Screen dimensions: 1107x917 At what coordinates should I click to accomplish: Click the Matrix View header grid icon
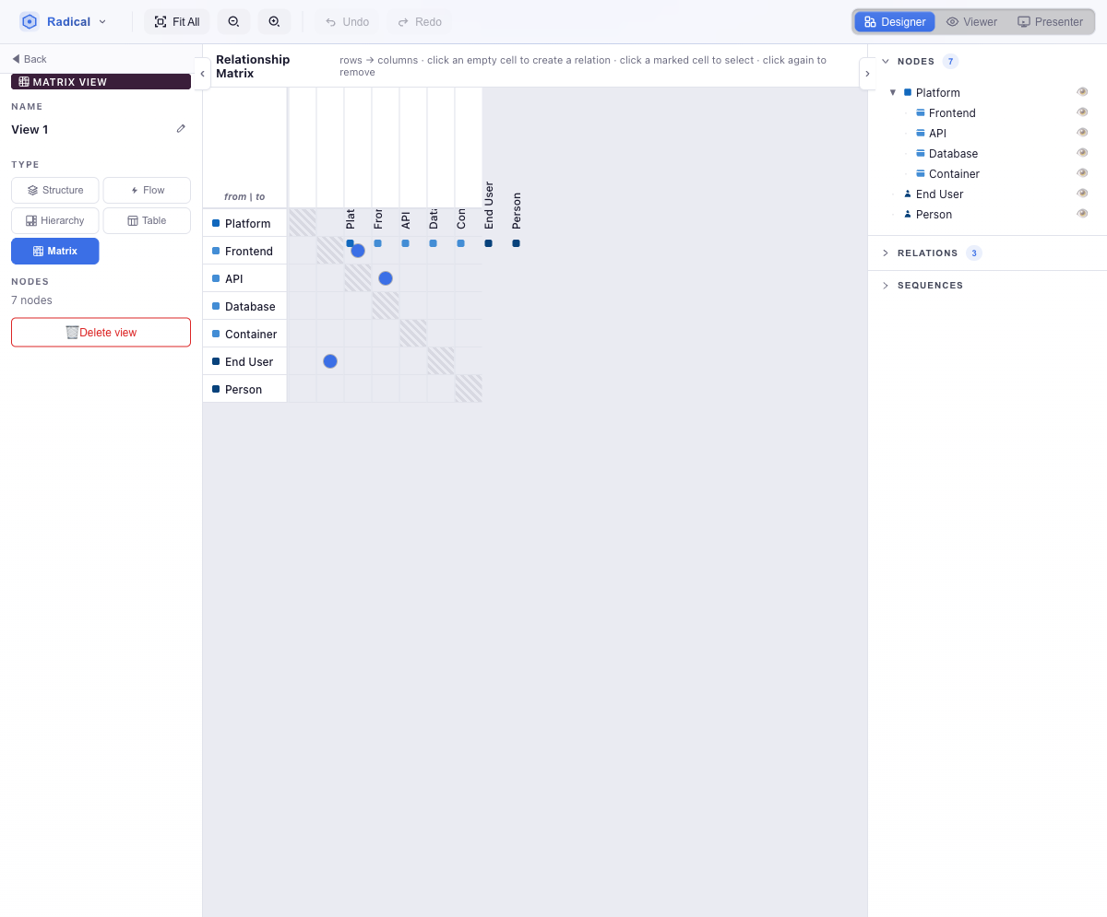point(24,82)
